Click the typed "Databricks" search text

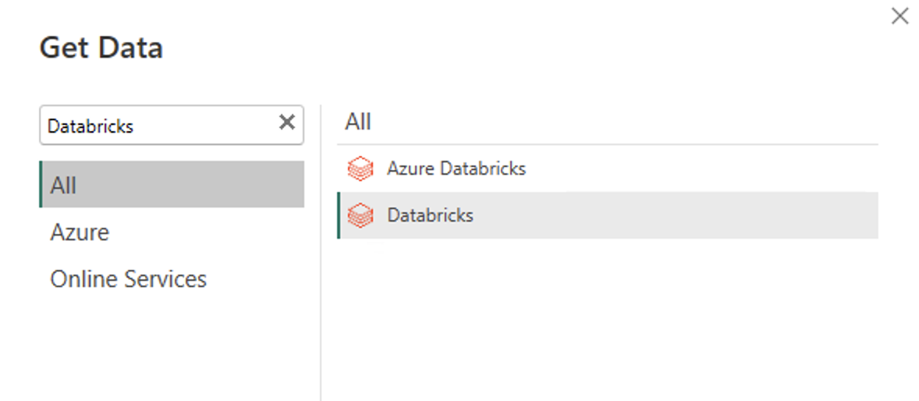click(90, 126)
